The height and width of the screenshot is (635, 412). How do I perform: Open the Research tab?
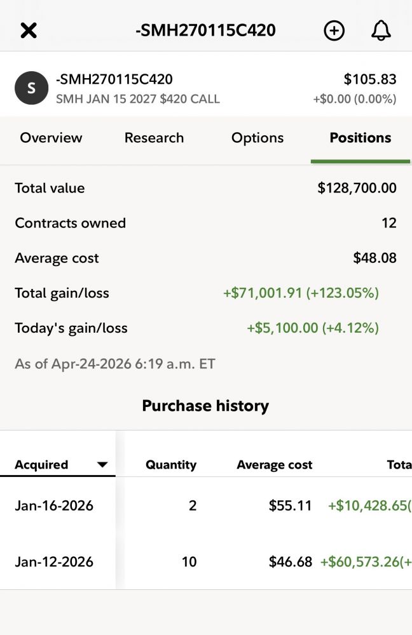tap(154, 138)
